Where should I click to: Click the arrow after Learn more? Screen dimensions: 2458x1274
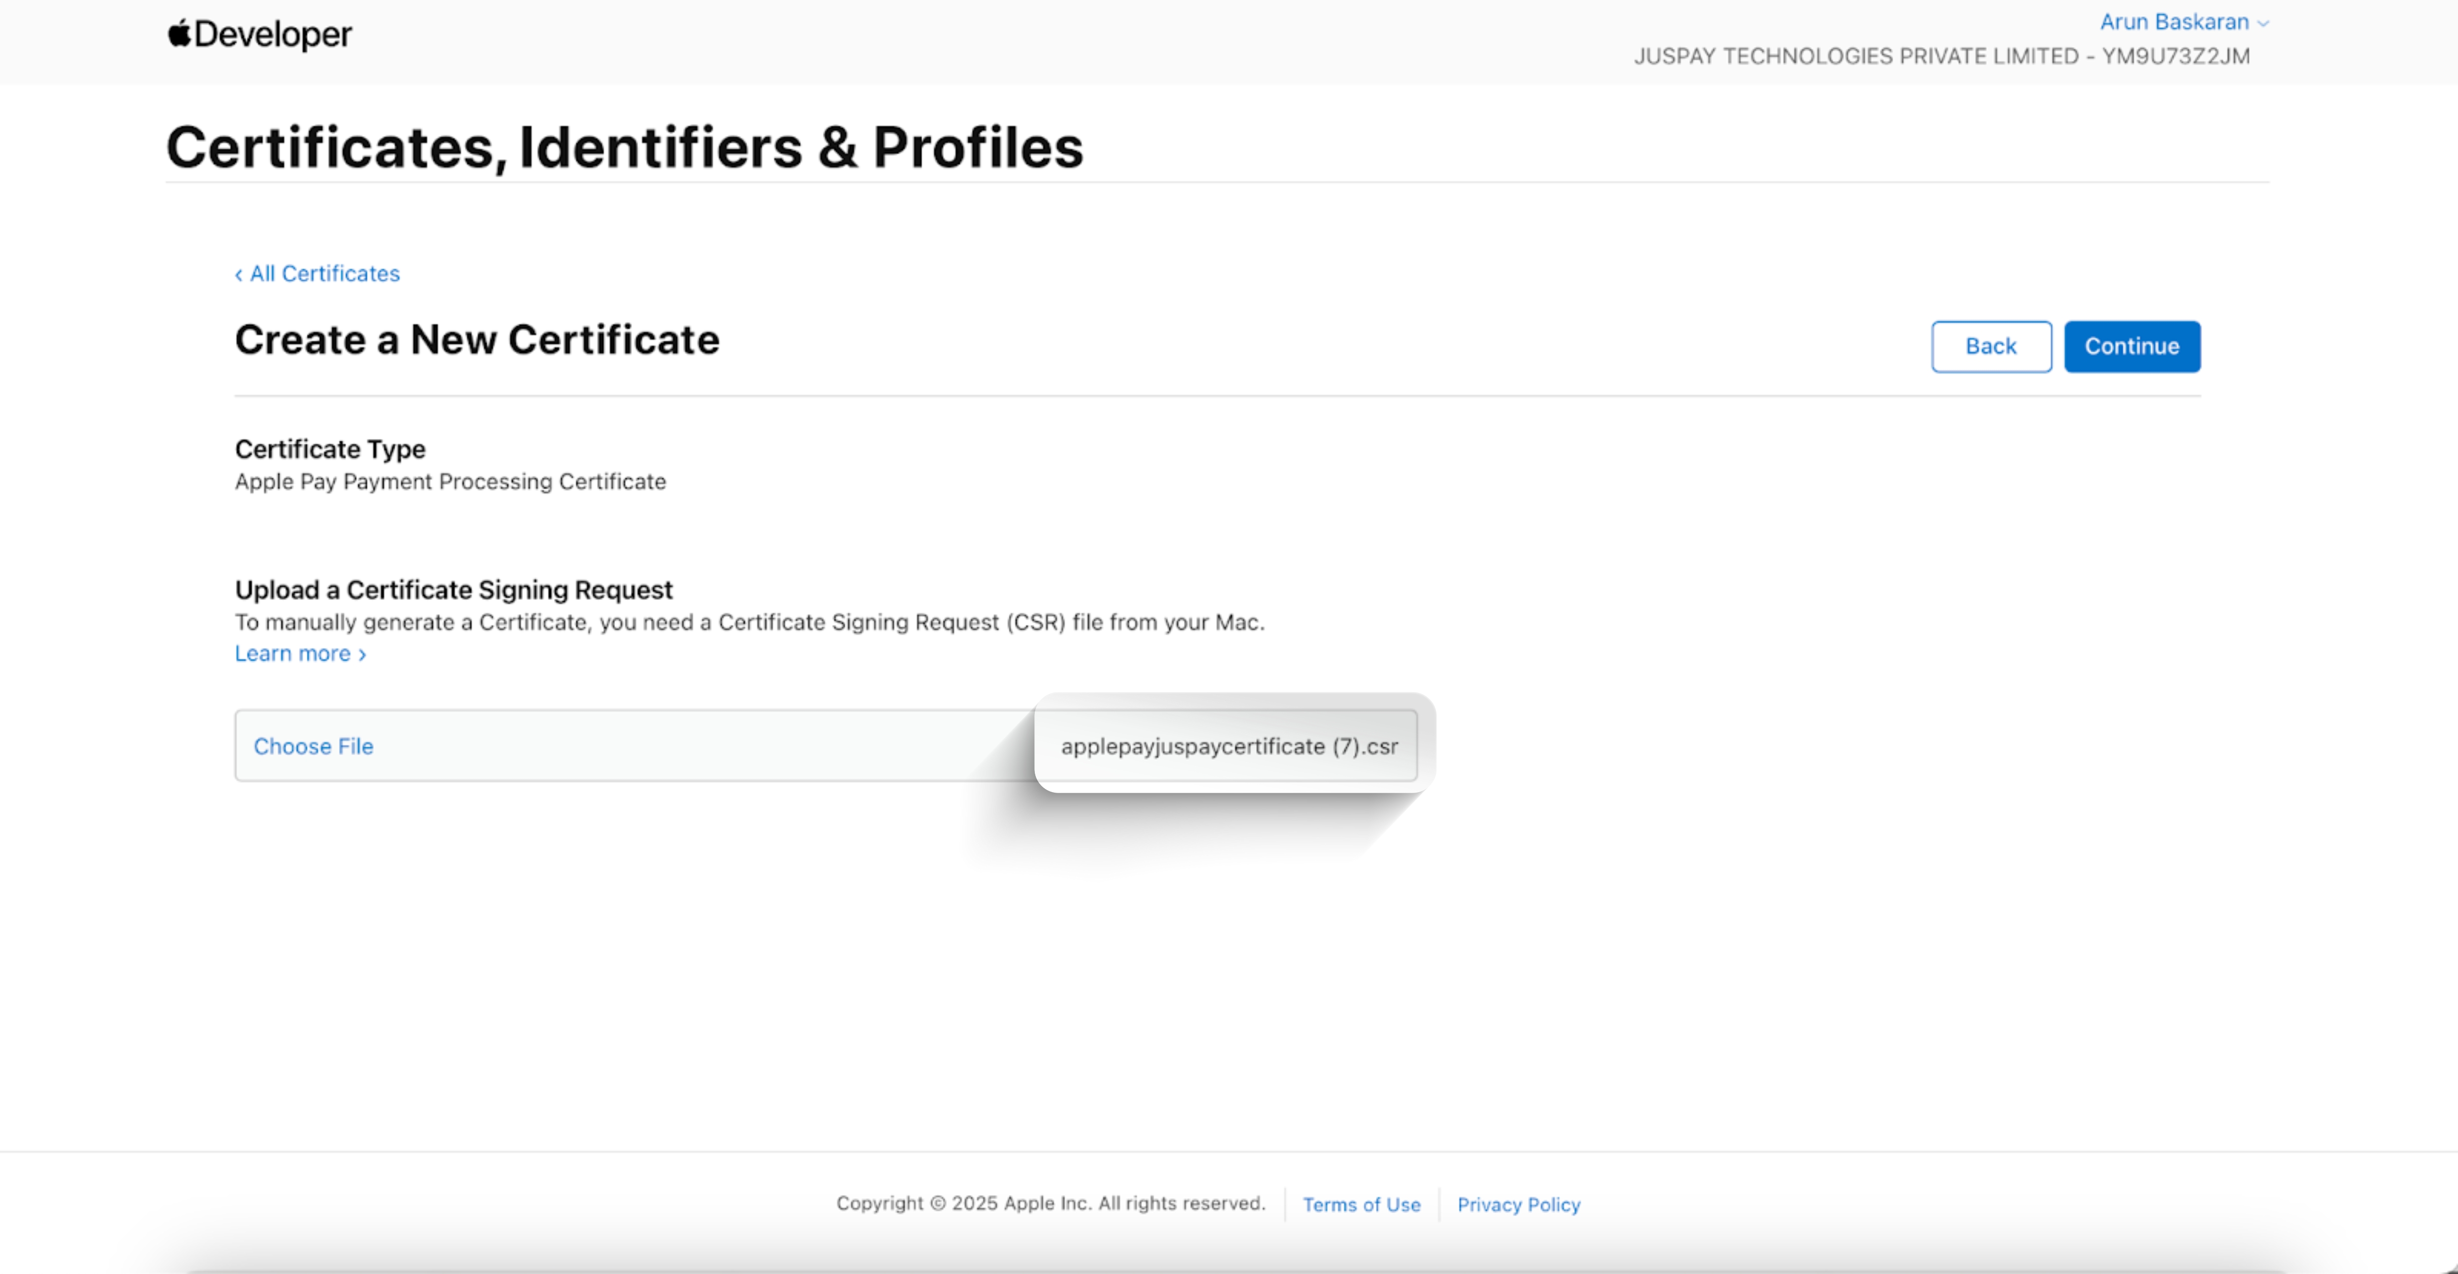(363, 654)
